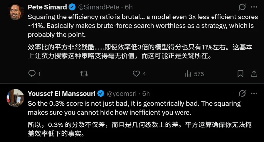
Task: Click Pete Simard's profile avatar
Action: click(x=15, y=12)
